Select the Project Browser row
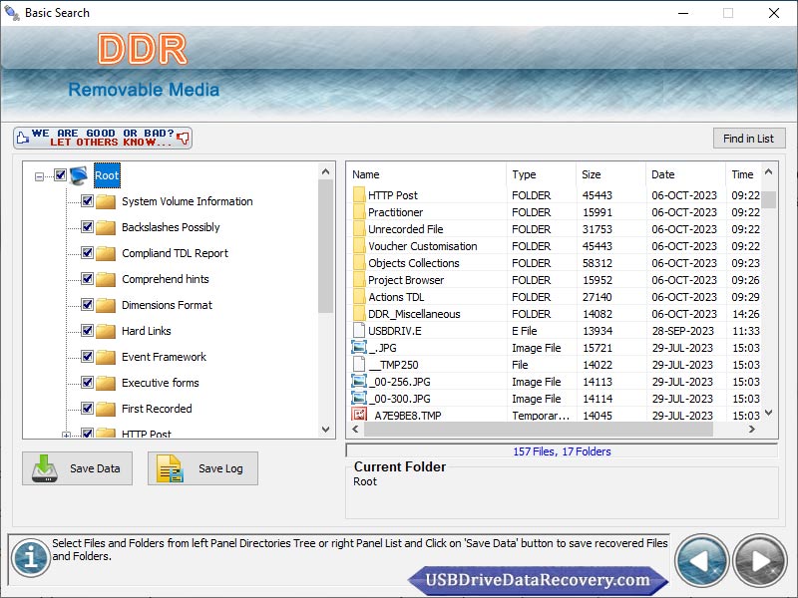This screenshot has height=598, width=798. point(556,280)
